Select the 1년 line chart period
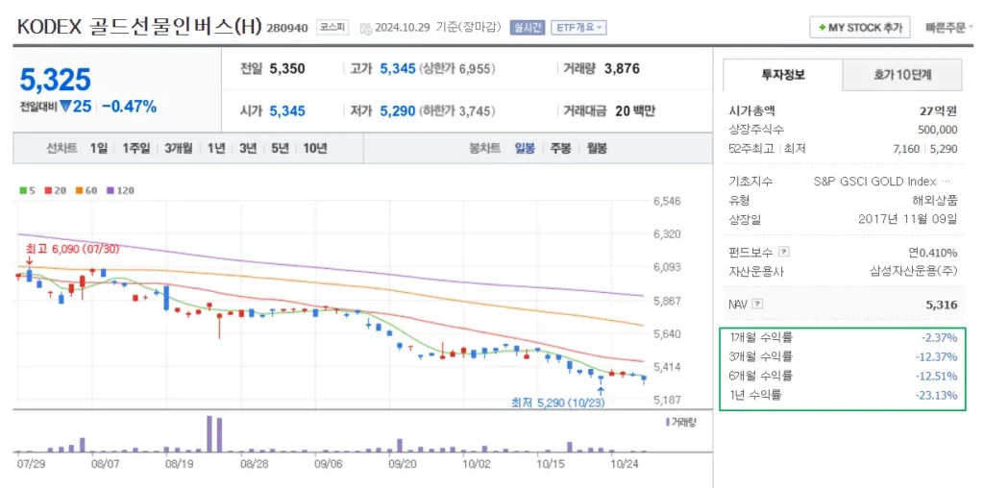The width and height of the screenshot is (984, 488). click(216, 149)
